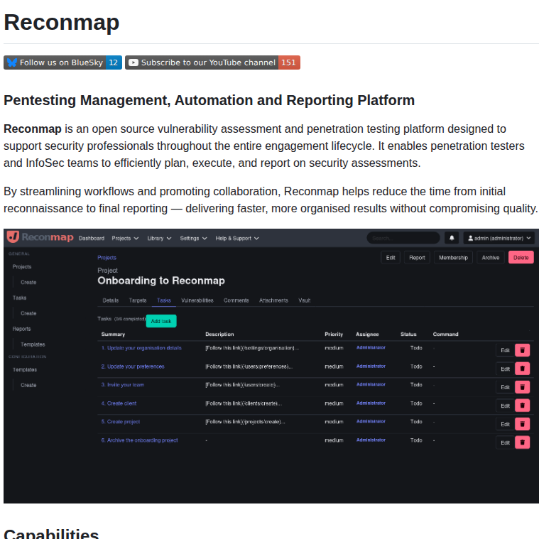Edit the 'Invite your team' task row
Image resolution: width=539 pixels, height=539 pixels.
[x=505, y=387]
